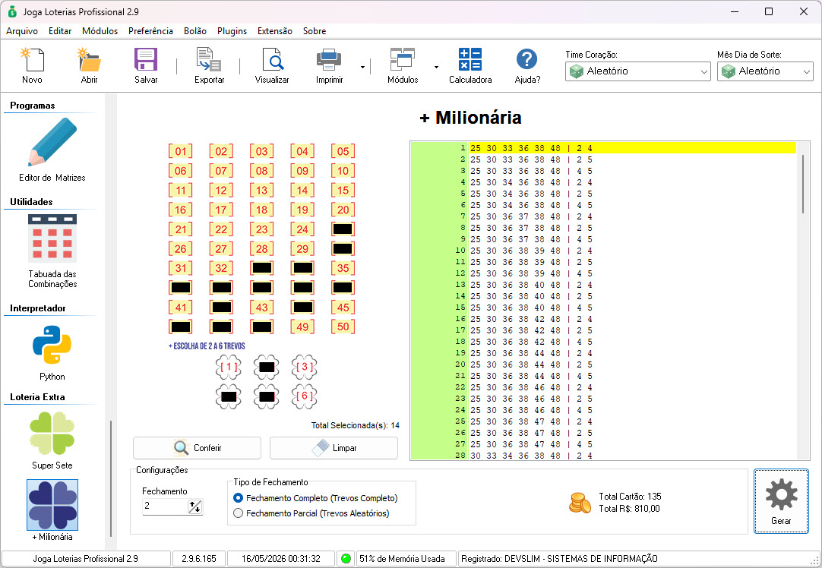Open the Arquivo menu
822x568 pixels.
point(22,31)
